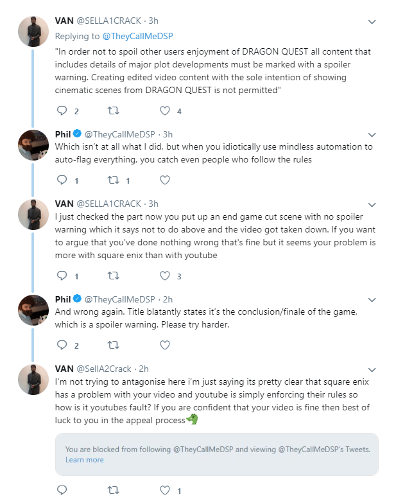Retweet VAN's tweet about square enix problem
This screenshot has height=499, width=396.
pyautogui.click(x=113, y=276)
